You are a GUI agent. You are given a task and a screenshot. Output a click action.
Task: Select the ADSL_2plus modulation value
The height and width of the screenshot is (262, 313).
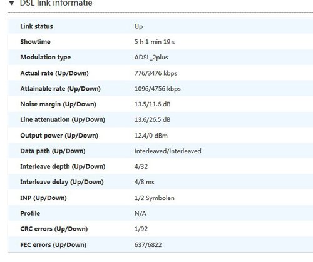point(151,58)
